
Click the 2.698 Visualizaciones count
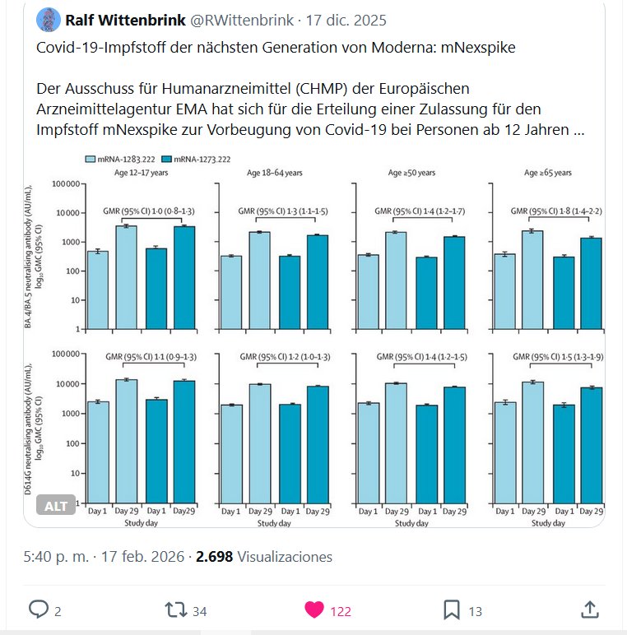pyautogui.click(x=264, y=557)
